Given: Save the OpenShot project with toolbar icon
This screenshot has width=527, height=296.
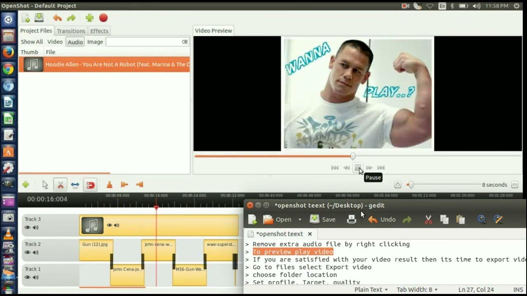Looking at the screenshot, I should (39, 18).
